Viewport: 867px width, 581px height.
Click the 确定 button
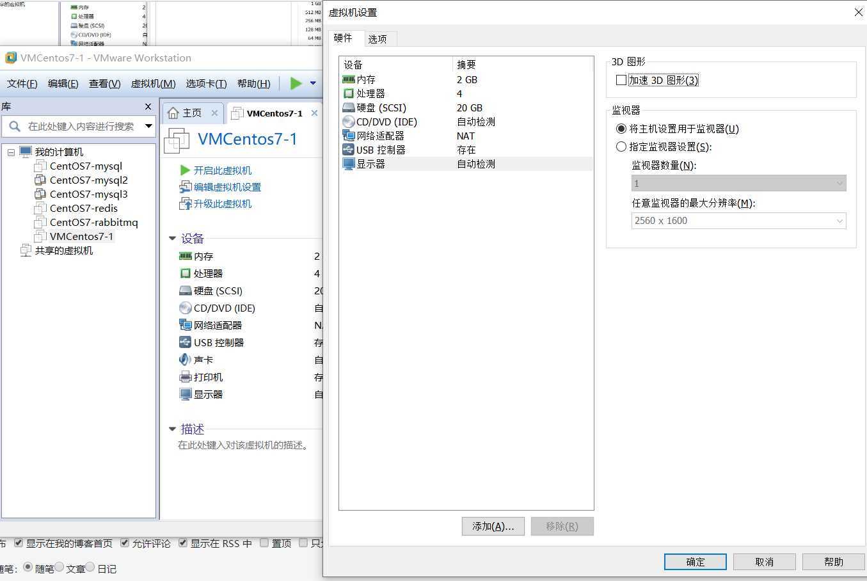click(x=696, y=562)
